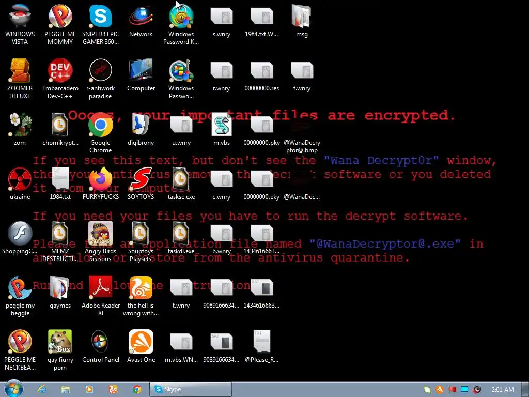529x397 pixels.
Task: Open the peggle my heggle shortcut
Action: [20, 296]
